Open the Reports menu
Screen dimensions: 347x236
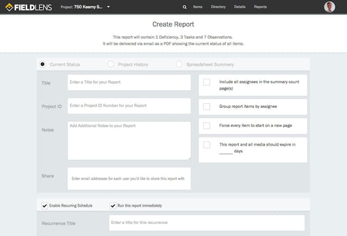point(260,7)
